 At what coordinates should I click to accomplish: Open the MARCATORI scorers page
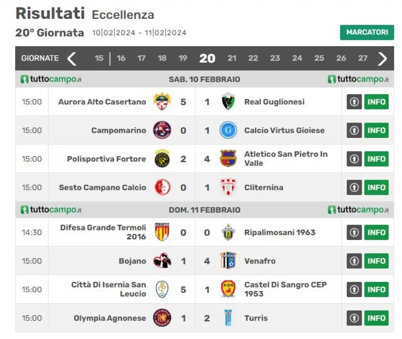[367, 32]
